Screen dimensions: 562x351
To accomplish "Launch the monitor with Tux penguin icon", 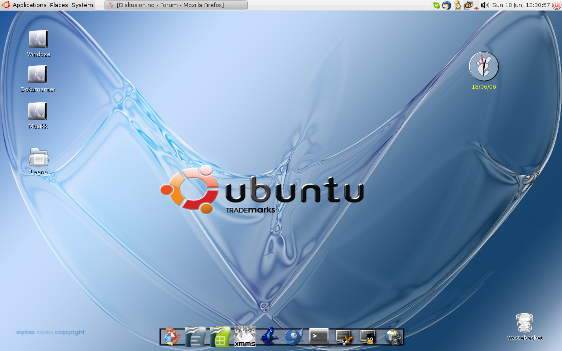I will (x=368, y=337).
